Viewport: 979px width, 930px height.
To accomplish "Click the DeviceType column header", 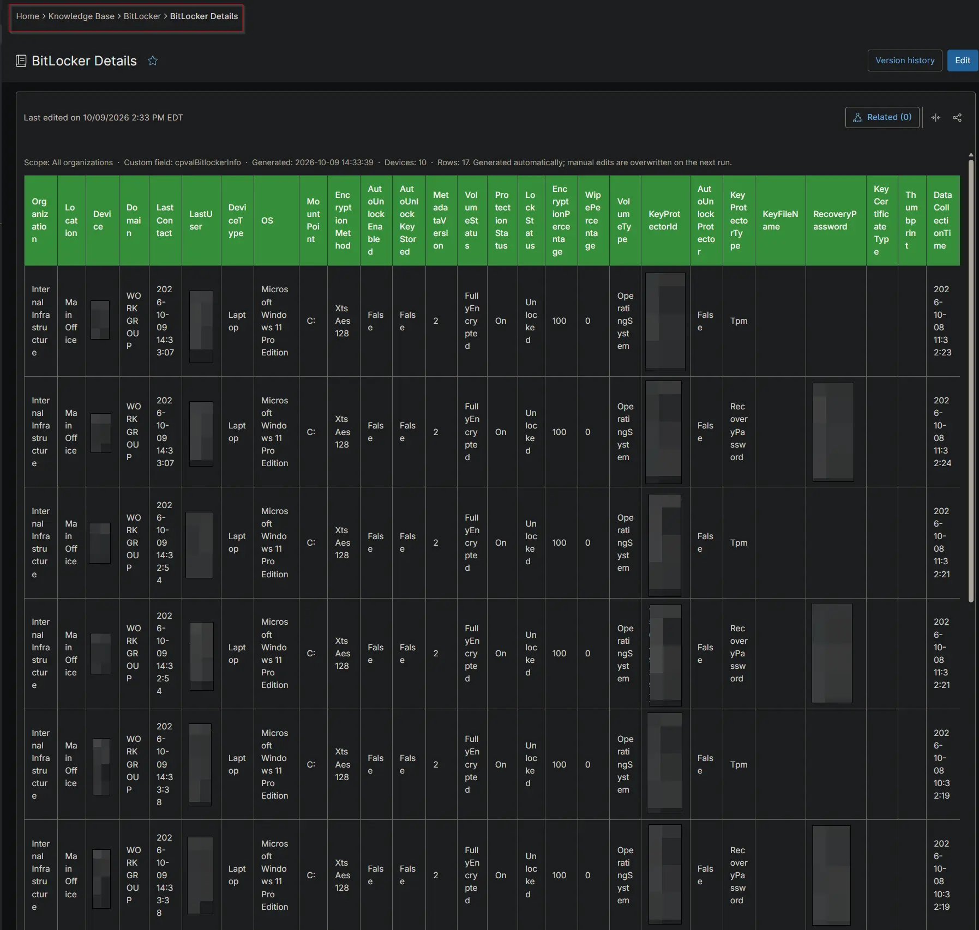I will [237, 220].
